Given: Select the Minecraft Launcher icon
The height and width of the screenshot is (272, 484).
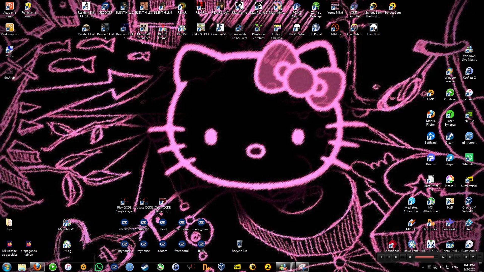Looking at the screenshot, I should tap(143, 31).
